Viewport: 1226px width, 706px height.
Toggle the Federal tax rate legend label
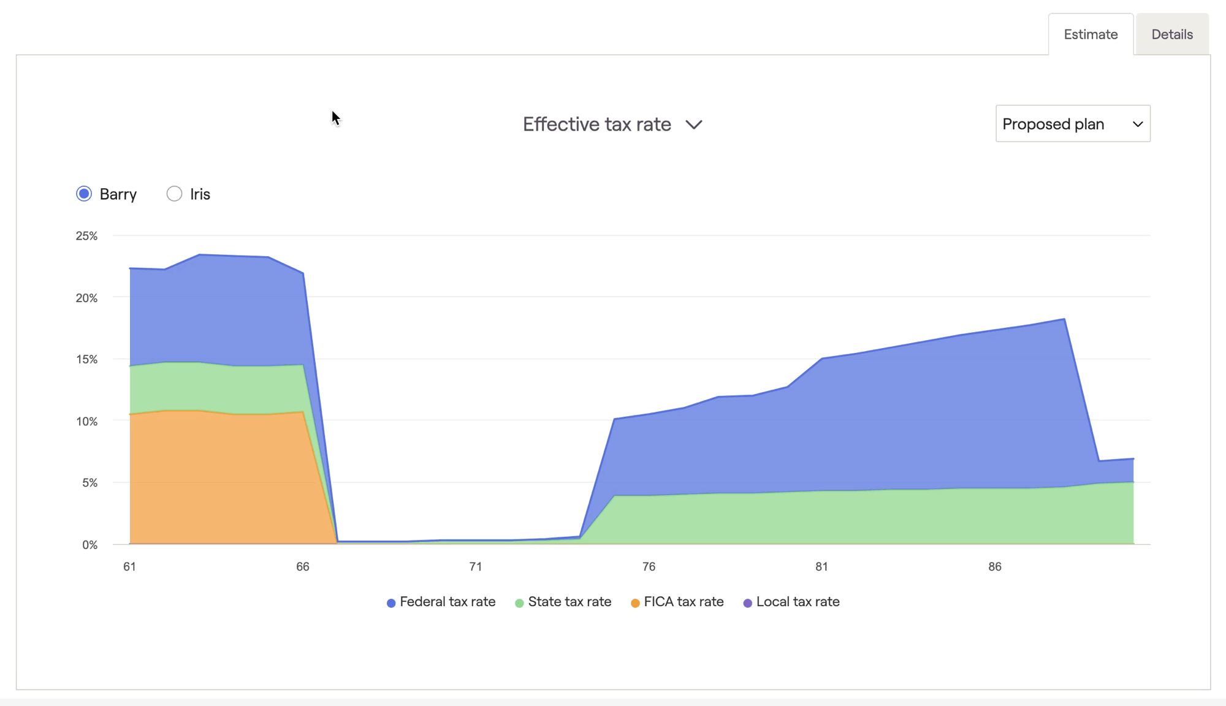tap(447, 602)
